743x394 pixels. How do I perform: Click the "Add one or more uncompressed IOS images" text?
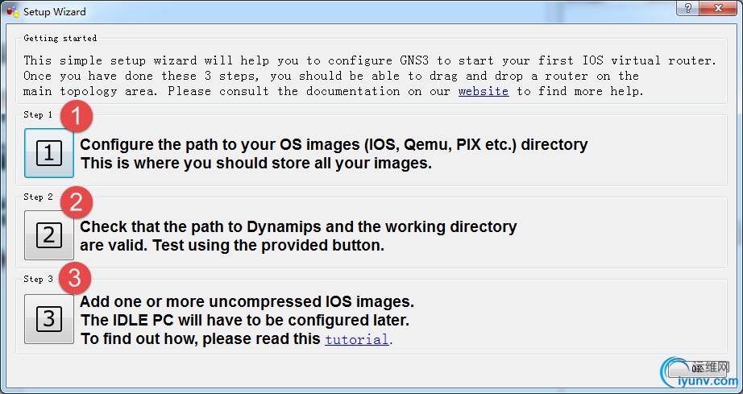(x=247, y=302)
